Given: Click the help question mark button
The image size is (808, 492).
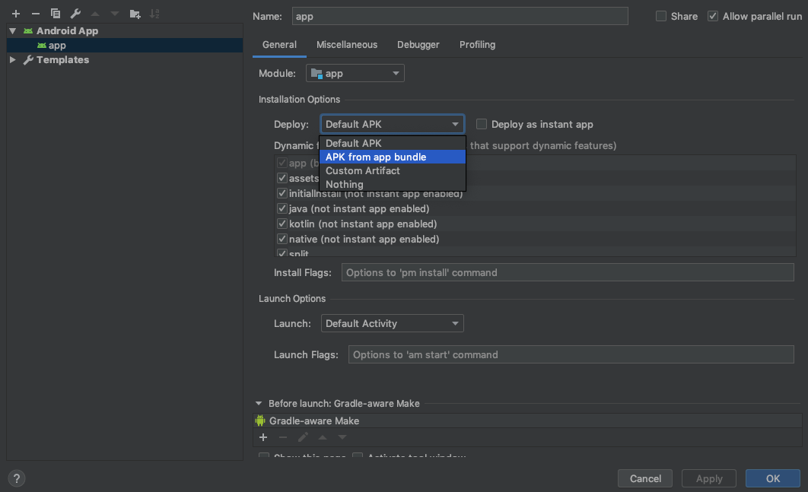Looking at the screenshot, I should (x=17, y=478).
